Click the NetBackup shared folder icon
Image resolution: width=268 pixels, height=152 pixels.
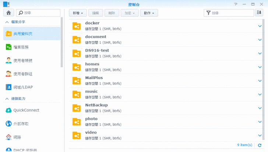[x=77, y=108]
